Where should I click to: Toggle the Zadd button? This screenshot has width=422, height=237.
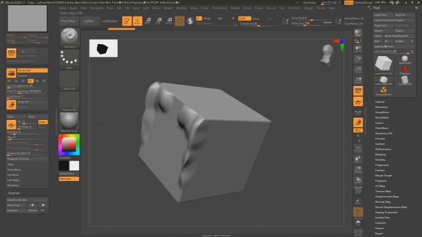click(x=245, y=18)
